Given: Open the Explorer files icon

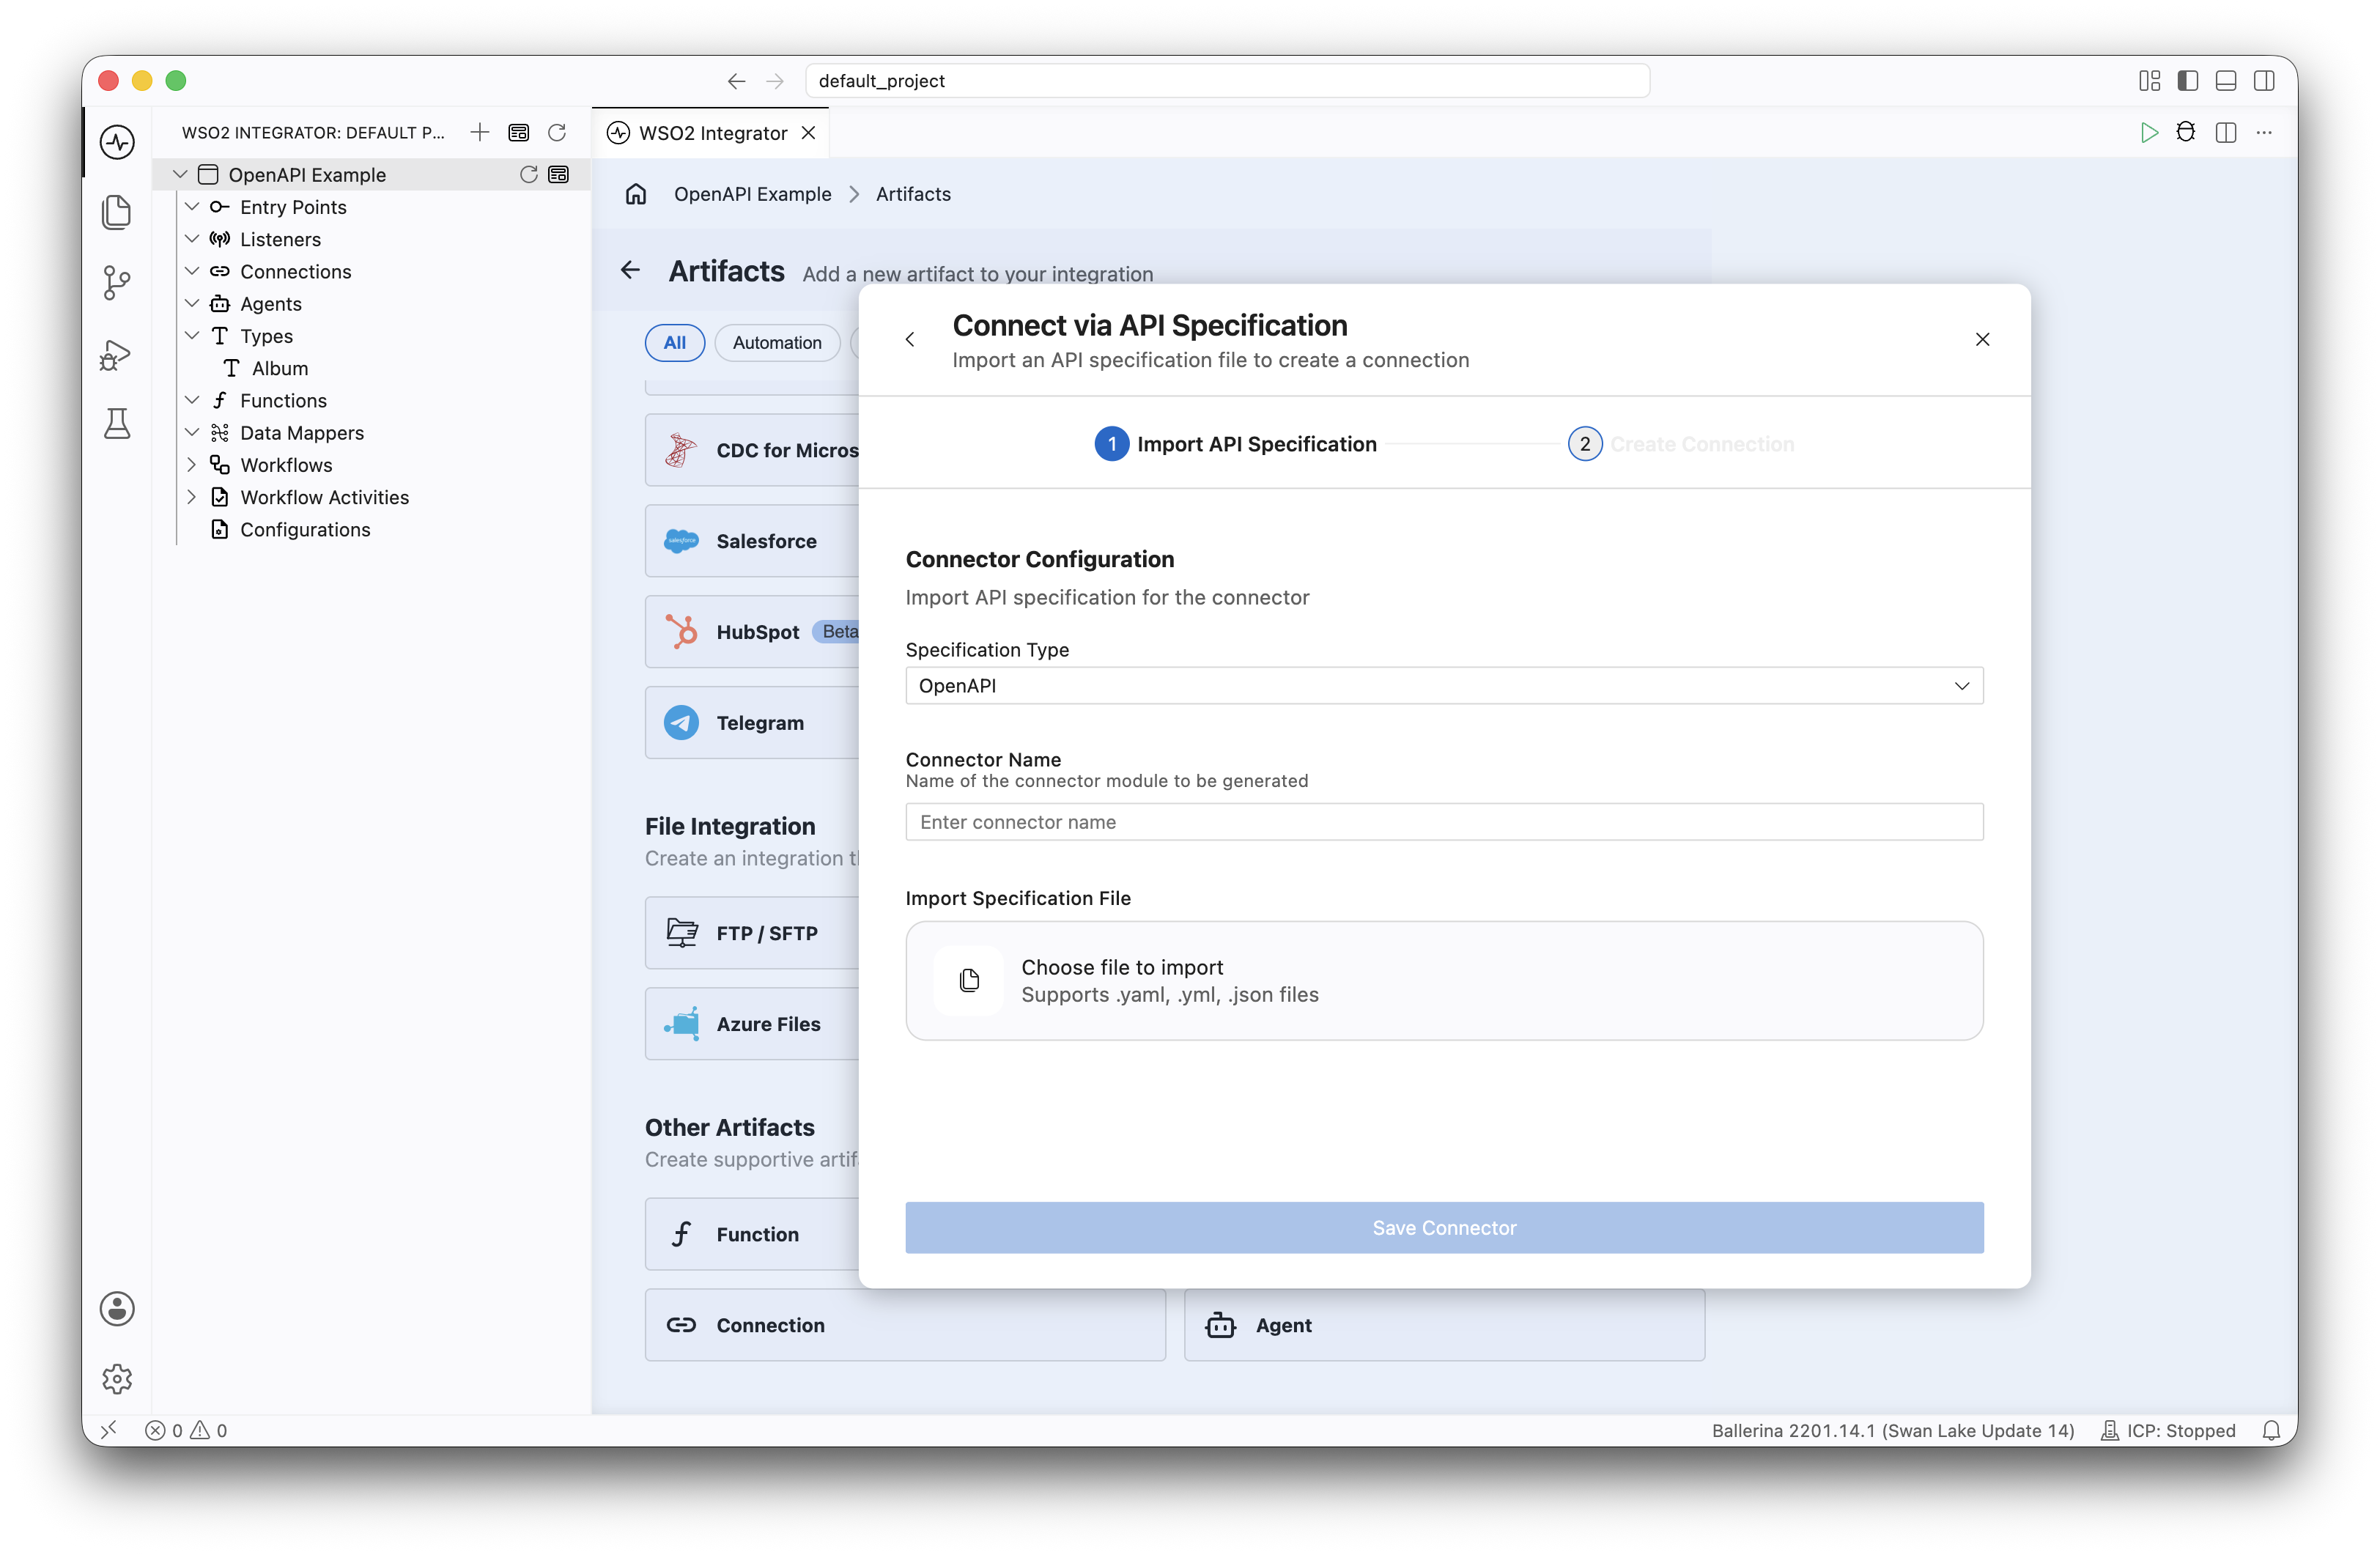Looking at the screenshot, I should [x=117, y=212].
